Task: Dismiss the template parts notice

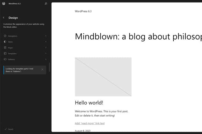Action: coord(42,70)
